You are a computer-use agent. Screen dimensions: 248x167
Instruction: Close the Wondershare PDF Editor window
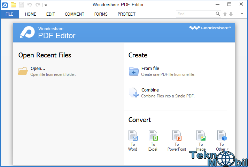(x=241, y=4)
